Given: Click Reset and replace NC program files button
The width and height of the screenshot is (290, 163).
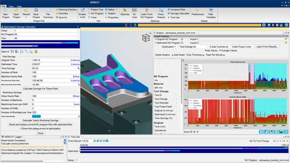Looking at the screenshot, I should [41, 124].
